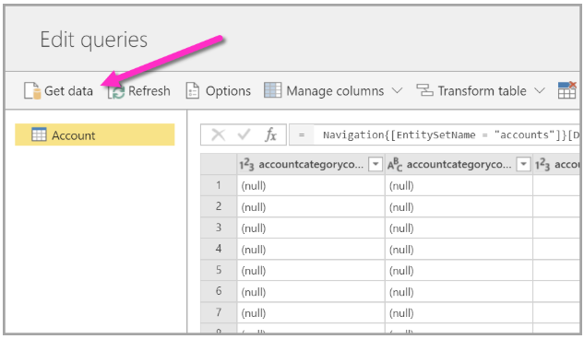
Task: Click (null) cell in row 2, first column
Action: point(311,206)
